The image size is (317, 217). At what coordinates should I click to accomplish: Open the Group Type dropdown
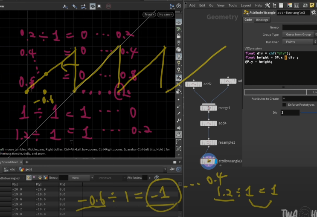point(300,35)
